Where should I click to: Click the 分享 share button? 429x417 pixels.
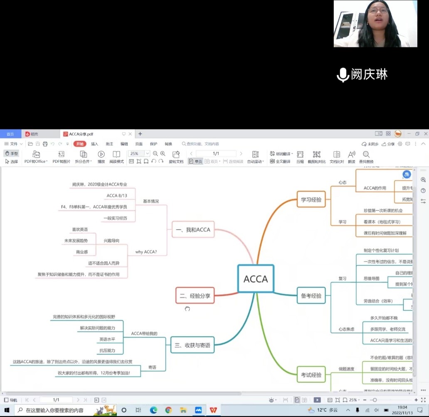pyautogui.click(x=388, y=144)
